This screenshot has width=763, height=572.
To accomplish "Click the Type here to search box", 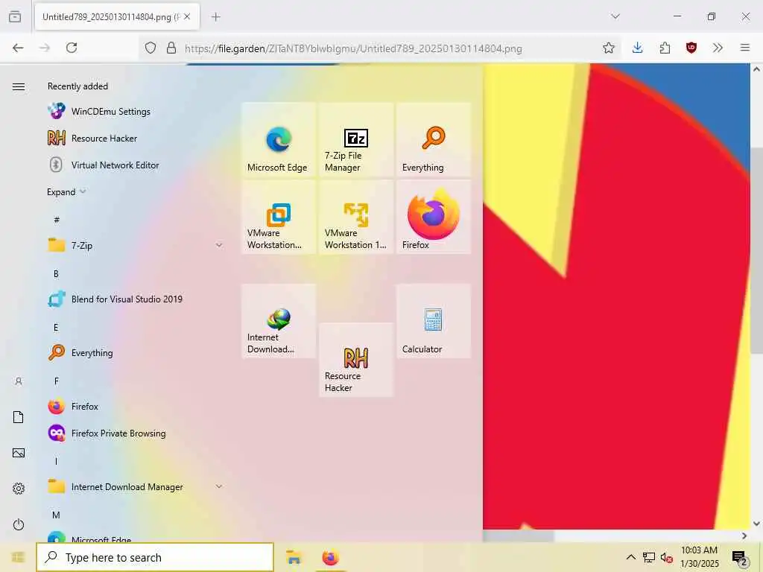I will click(x=155, y=557).
